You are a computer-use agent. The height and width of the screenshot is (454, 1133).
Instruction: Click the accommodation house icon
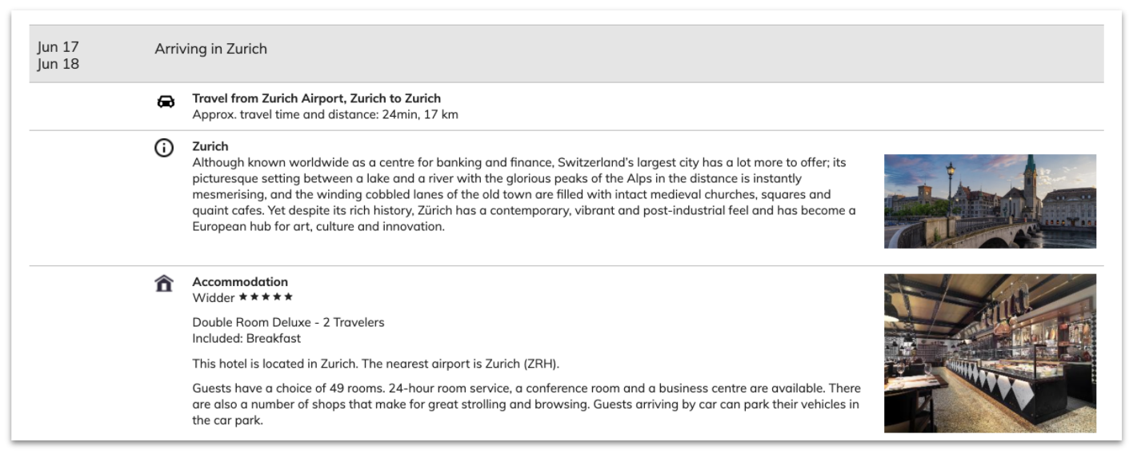(164, 284)
